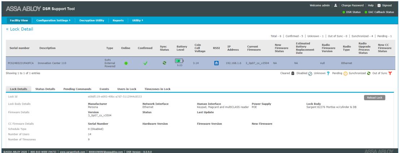Click the green Confirmed checkmark icon
399x153 pixels.
tap(145, 63)
